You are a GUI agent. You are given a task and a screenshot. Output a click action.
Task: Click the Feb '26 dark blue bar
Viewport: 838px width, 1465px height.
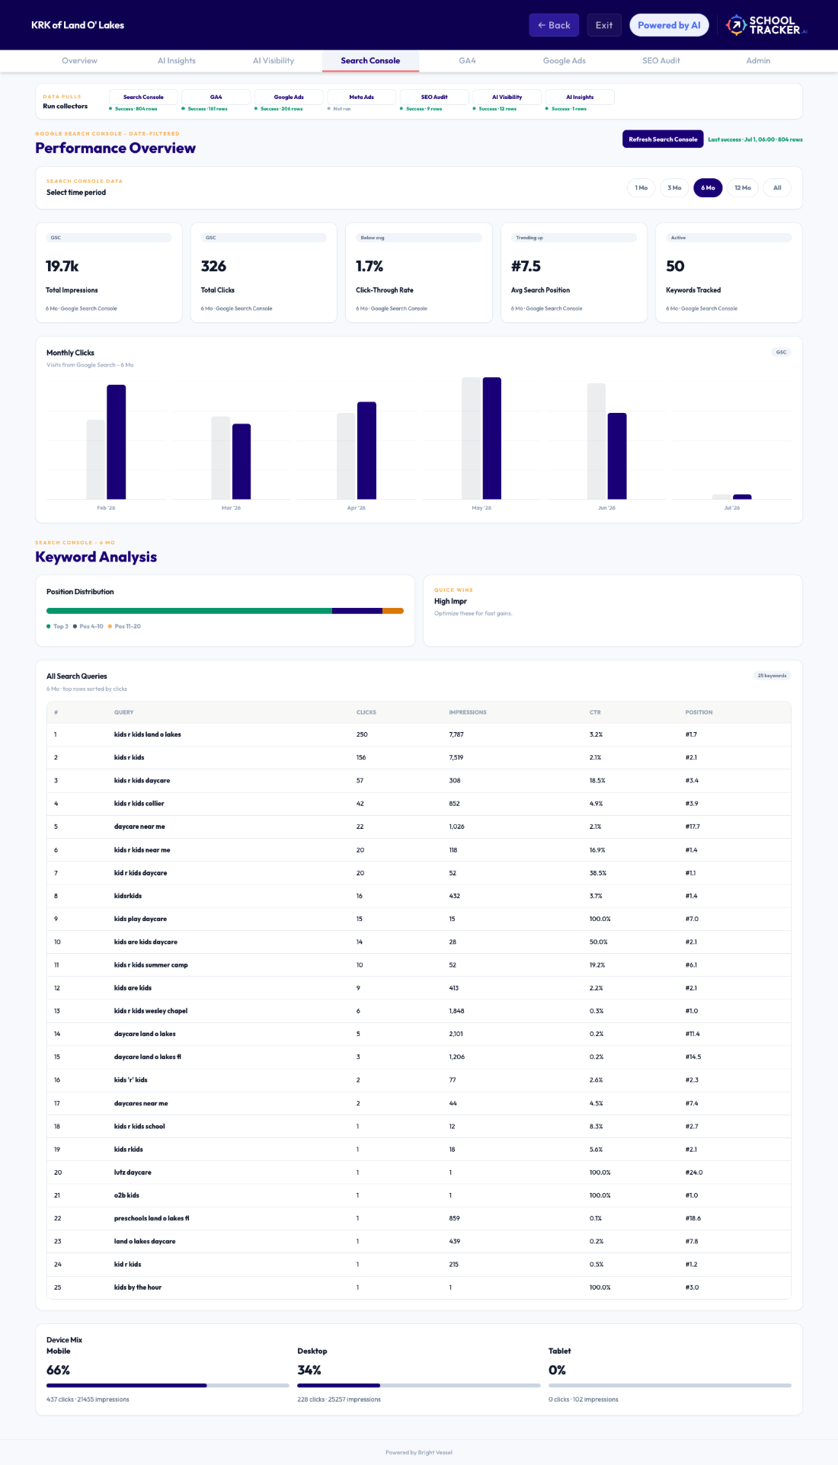pyautogui.click(x=116, y=442)
